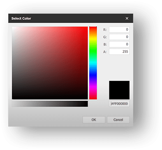The width and height of the screenshot is (162, 150).
Task: Close the Select Color dialog
Action: pos(127,18)
